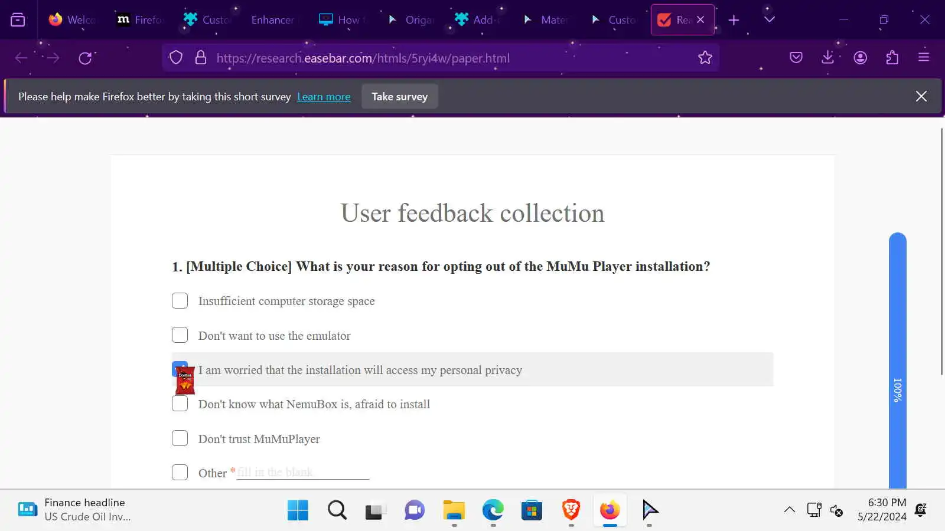Click the page's vertical scrollbar

click(941, 251)
